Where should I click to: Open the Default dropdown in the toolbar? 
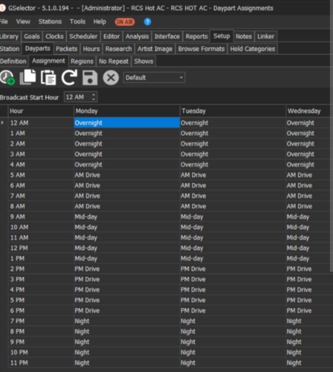[x=154, y=77]
